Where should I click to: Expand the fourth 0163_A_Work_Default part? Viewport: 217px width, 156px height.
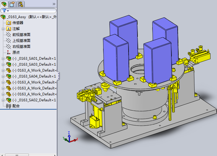click(x=3, y=94)
